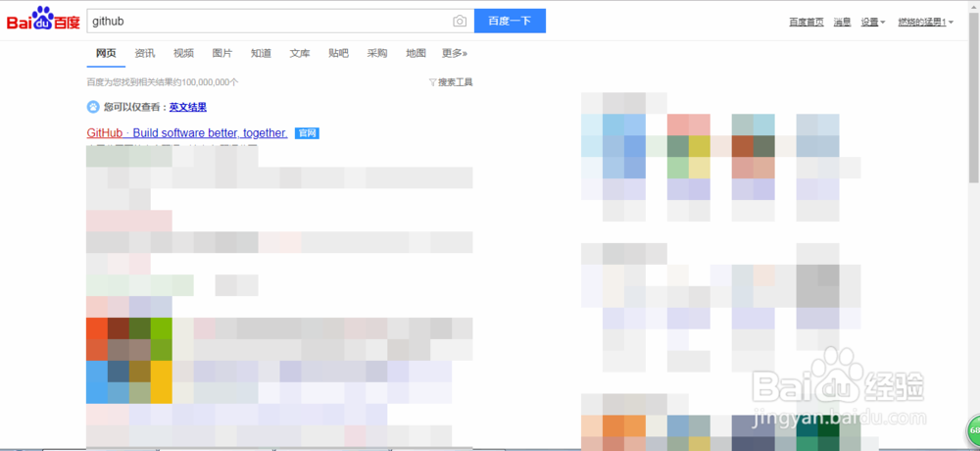Click the blue paw icon next to 您可以仅查看
The image size is (980, 451).
[x=93, y=107]
